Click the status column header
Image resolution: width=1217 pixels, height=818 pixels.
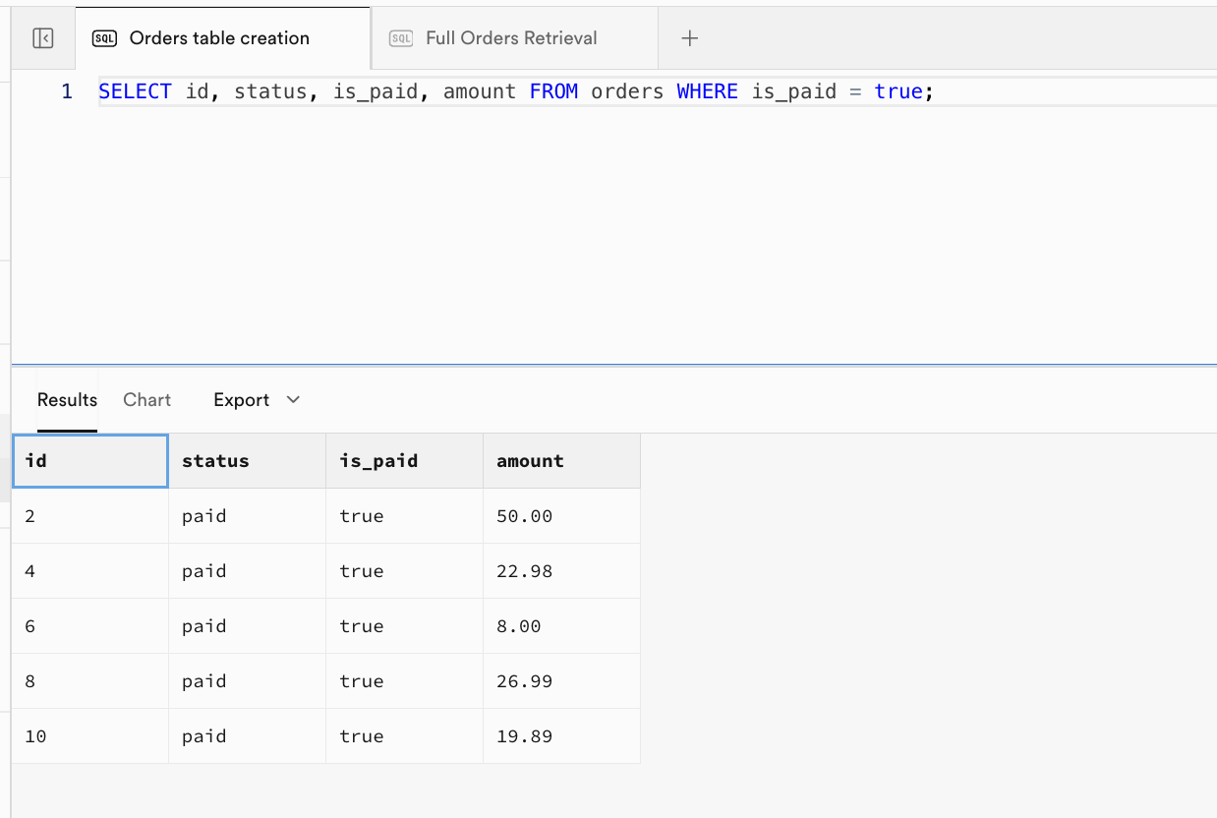pos(247,461)
